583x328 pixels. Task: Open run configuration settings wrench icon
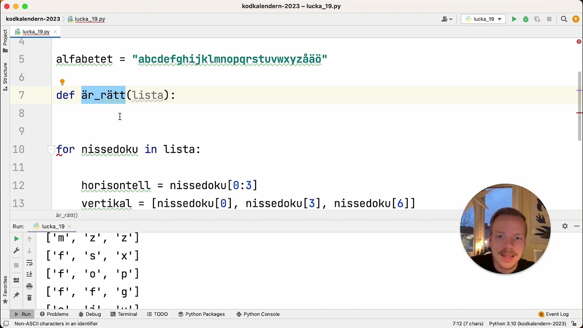point(16,251)
